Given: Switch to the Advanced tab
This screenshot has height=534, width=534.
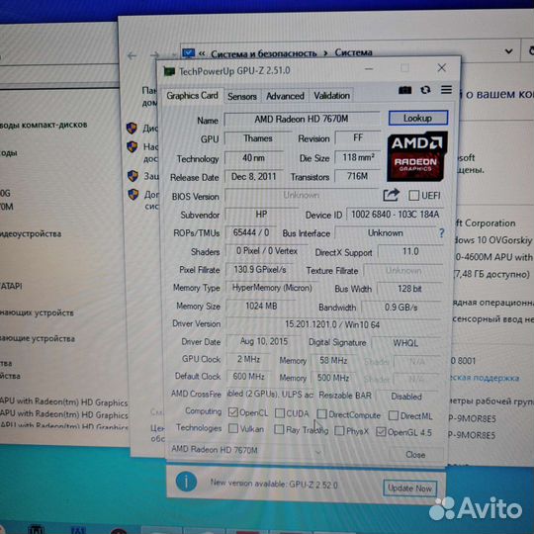Looking at the screenshot, I should click(285, 96).
